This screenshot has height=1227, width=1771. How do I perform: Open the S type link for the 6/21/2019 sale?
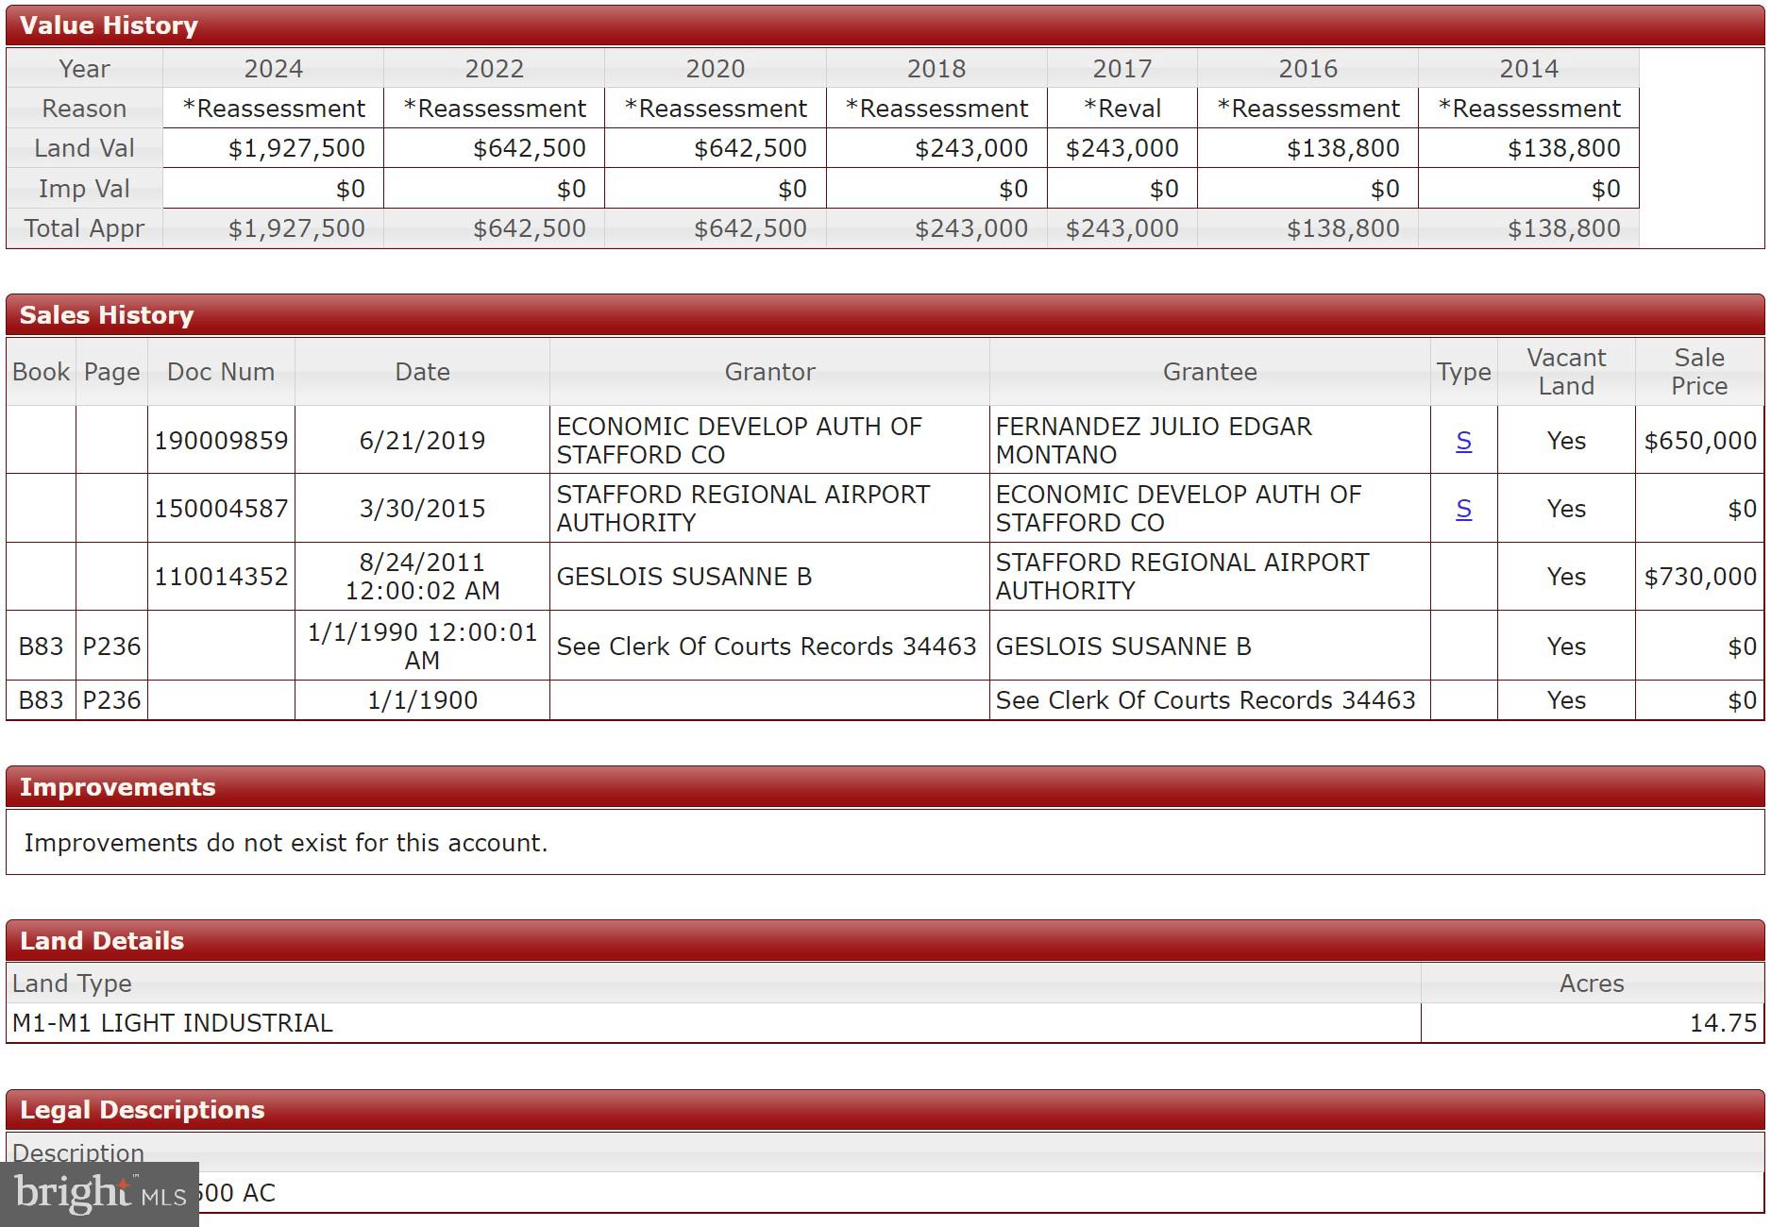(x=1463, y=441)
